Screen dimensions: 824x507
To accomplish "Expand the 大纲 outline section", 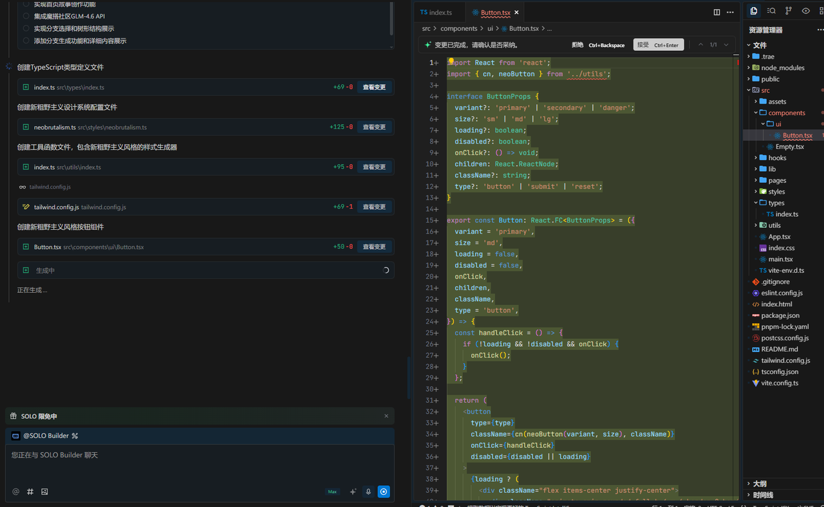I will 760,483.
